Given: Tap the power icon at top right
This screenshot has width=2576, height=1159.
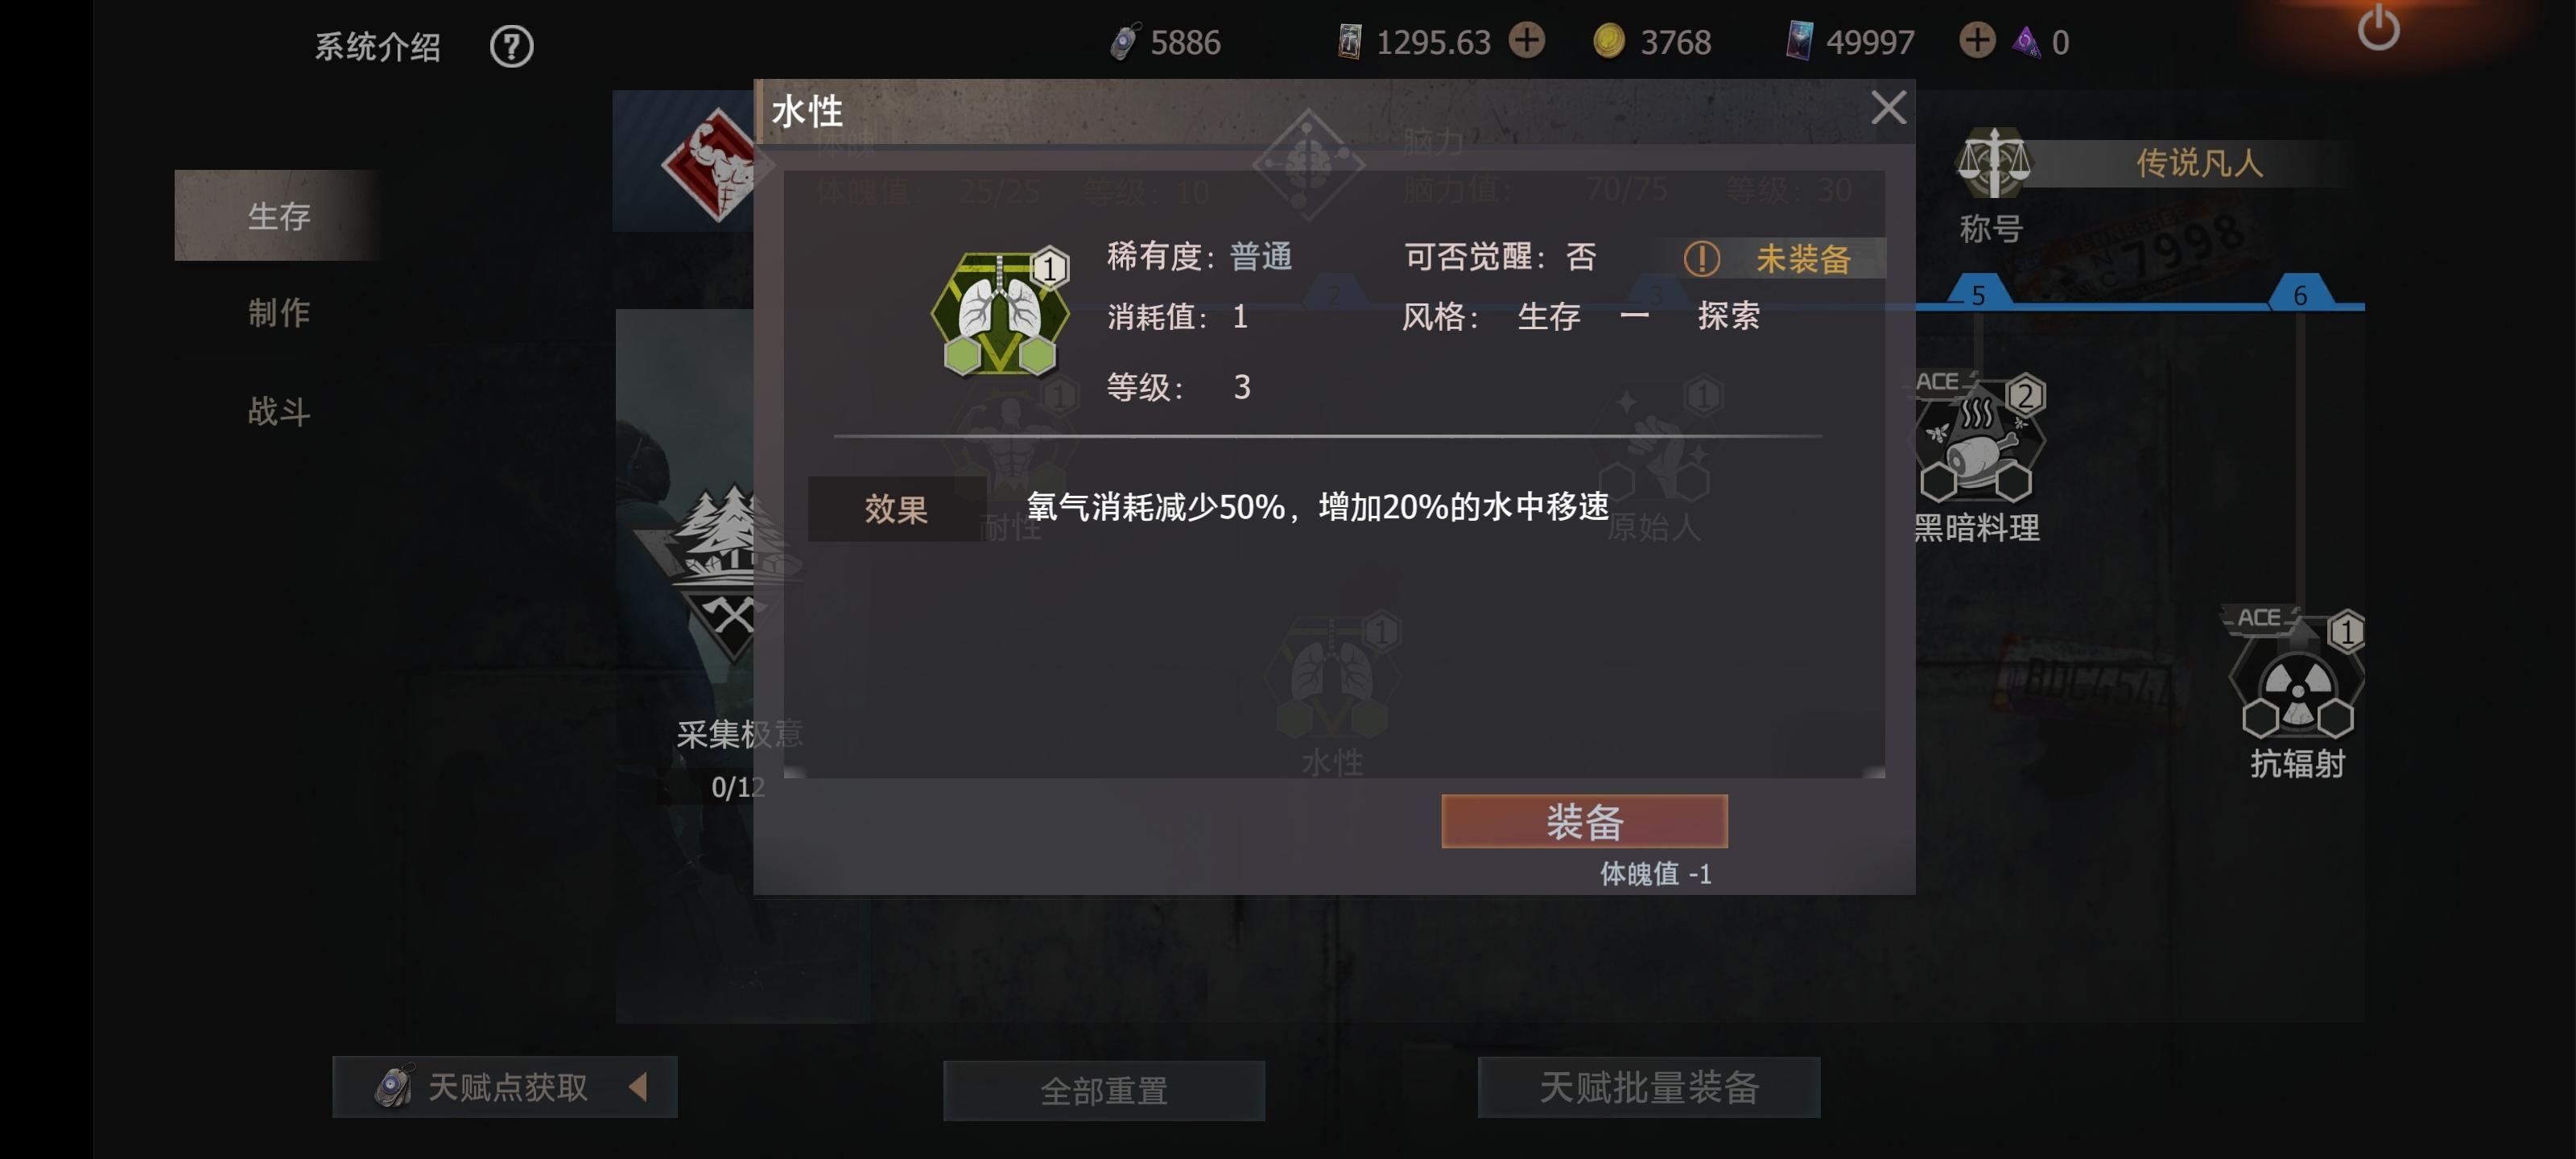Looking at the screenshot, I should click(2377, 28).
